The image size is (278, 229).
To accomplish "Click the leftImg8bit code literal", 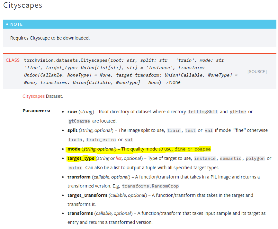I will pos(203,112).
